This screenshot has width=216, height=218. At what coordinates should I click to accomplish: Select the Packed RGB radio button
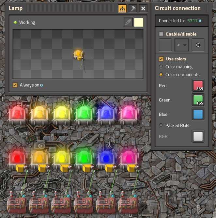coord(161,125)
